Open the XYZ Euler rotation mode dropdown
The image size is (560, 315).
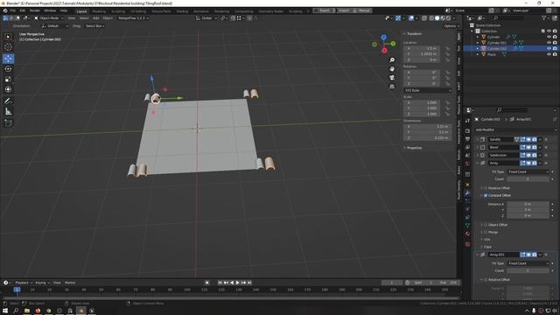click(x=428, y=90)
